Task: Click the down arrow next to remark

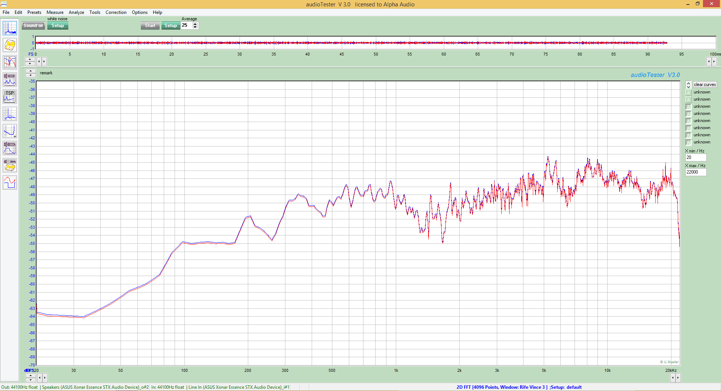Action: (31, 75)
